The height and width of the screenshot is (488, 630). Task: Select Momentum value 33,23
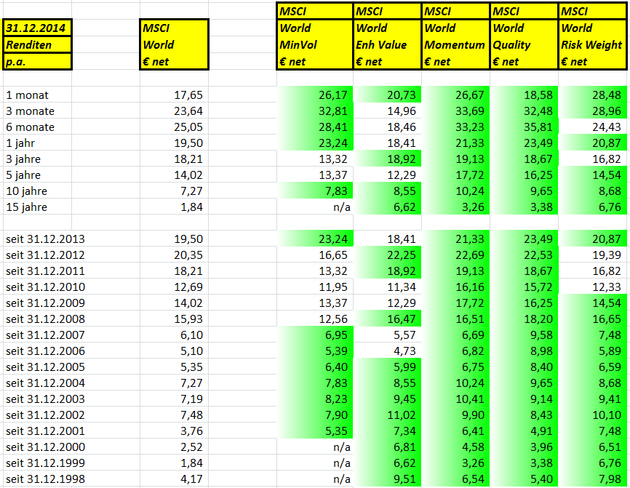[470, 127]
